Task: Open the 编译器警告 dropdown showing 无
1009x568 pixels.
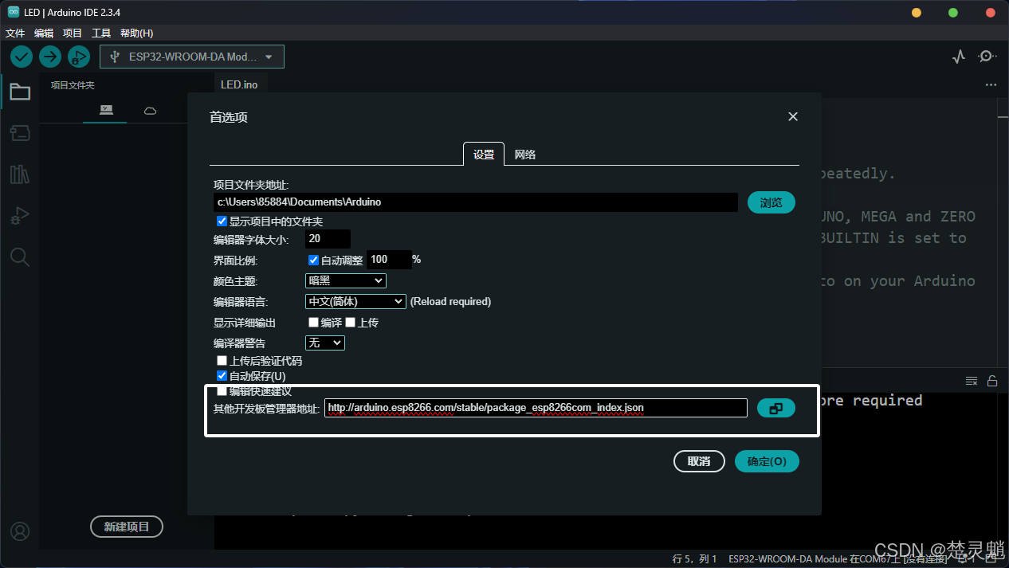Action: pyautogui.click(x=325, y=343)
